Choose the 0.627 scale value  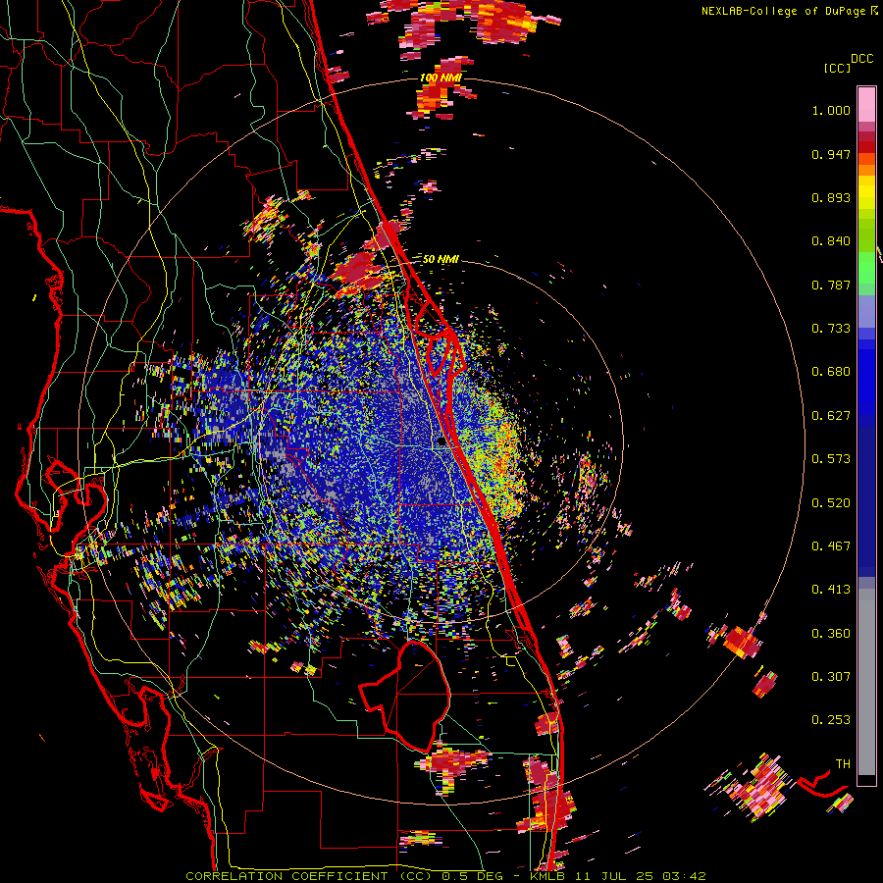831,416
